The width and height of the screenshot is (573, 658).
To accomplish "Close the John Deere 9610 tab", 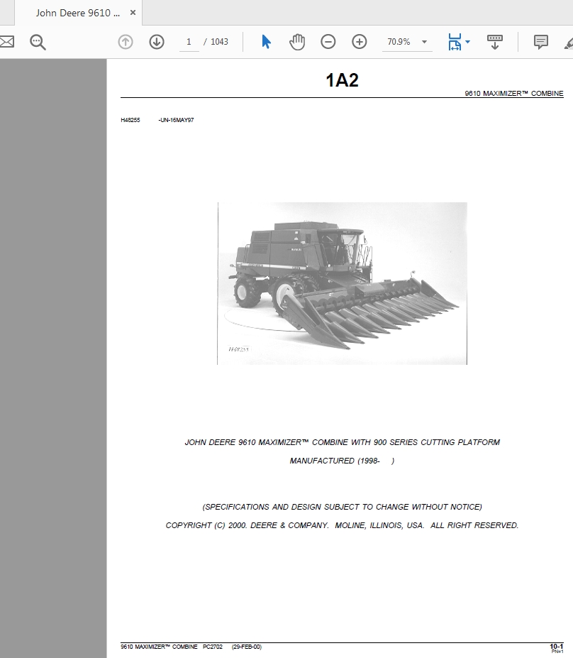I will [133, 13].
